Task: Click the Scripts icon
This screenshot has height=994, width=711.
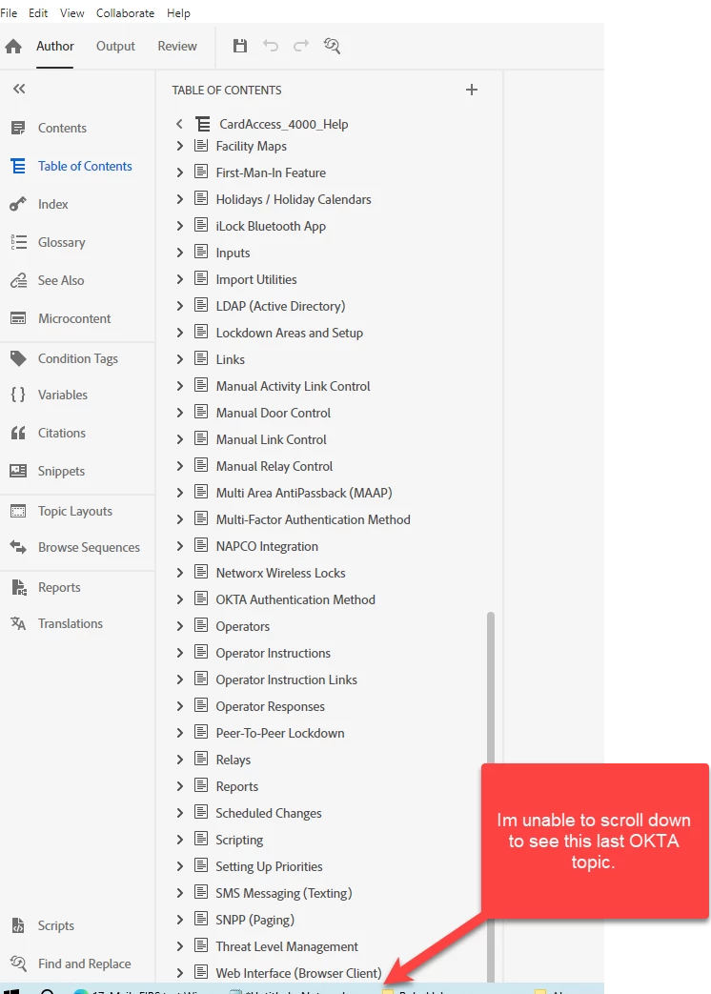Action: coord(18,925)
